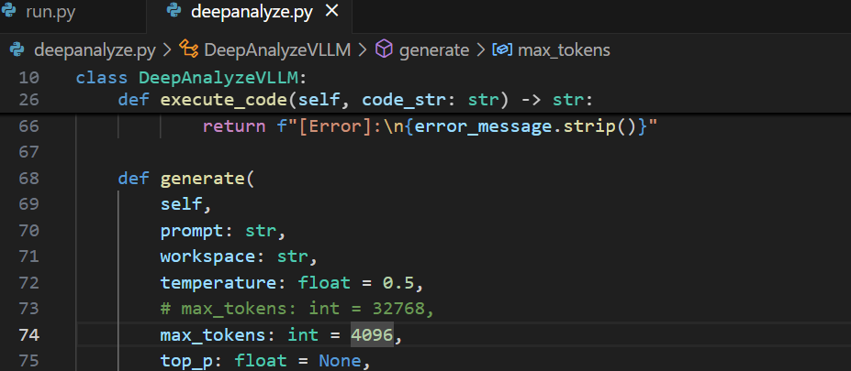851x371 pixels.
Task: Place cursor on commented max_tokens 32768 line
Action: [x=296, y=309]
